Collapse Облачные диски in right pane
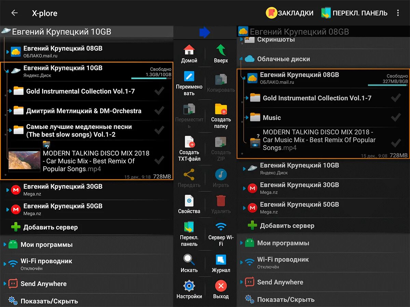410x307 pixels. [x=241, y=59]
